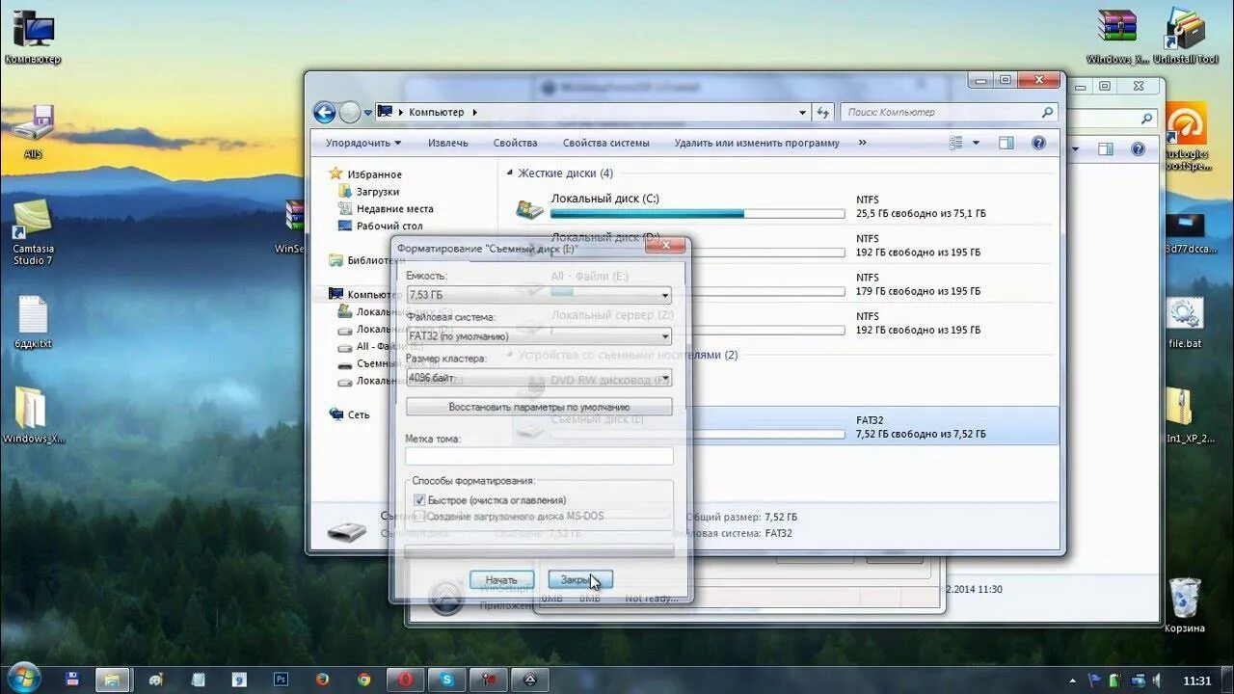Toggle Быстрое (очистка оглавления) checkbox
Image resolution: width=1234 pixels, height=694 pixels.
tap(419, 500)
